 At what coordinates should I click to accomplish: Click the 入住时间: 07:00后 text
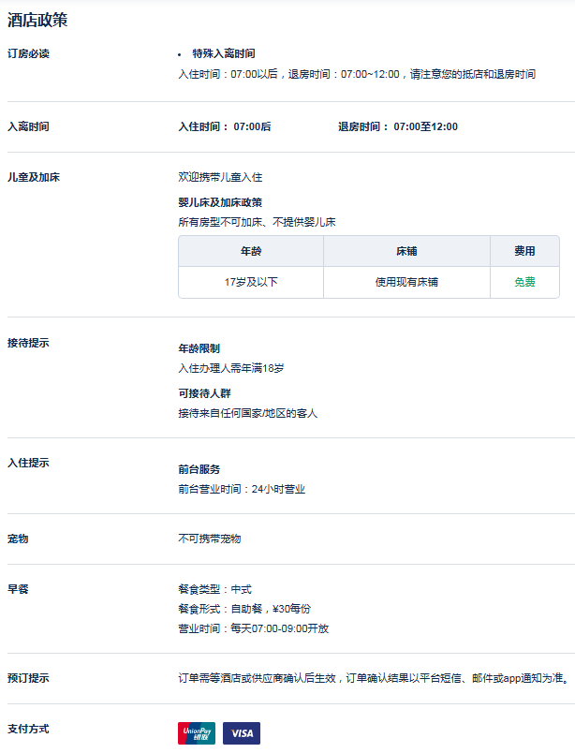[225, 126]
